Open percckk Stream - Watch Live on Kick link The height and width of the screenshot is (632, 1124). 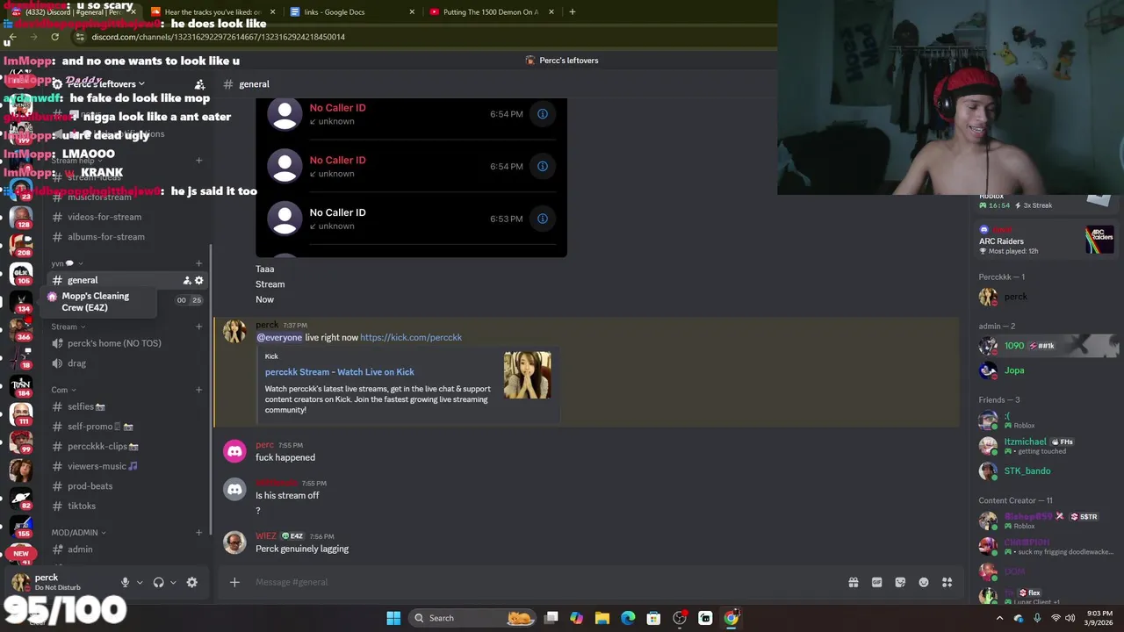coord(340,372)
